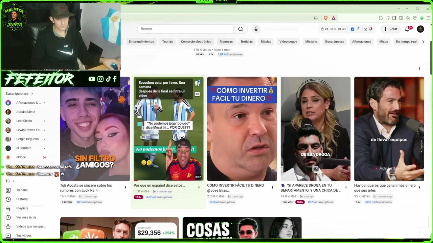Open the 'DE ESA DROGA' short thumbnail
Viewport: 433px width, 243px height.
coord(316,129)
